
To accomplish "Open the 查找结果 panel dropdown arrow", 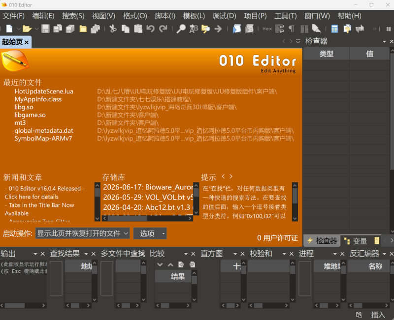I will pos(86,254).
